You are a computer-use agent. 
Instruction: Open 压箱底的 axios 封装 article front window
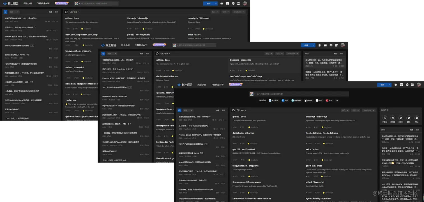pos(192,180)
